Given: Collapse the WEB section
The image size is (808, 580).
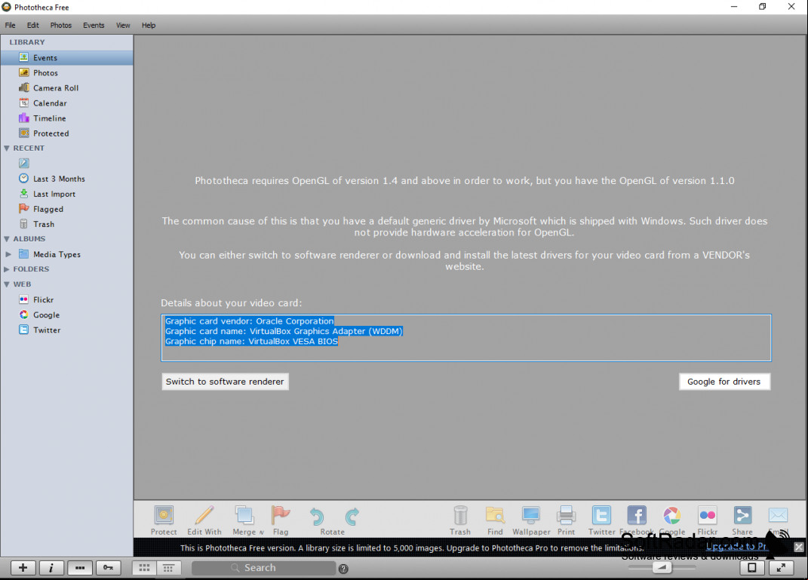Looking at the screenshot, I should [x=7, y=284].
